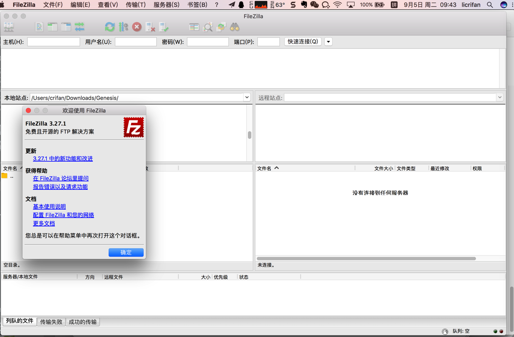Click the green refresh file lists icon

coord(110,27)
